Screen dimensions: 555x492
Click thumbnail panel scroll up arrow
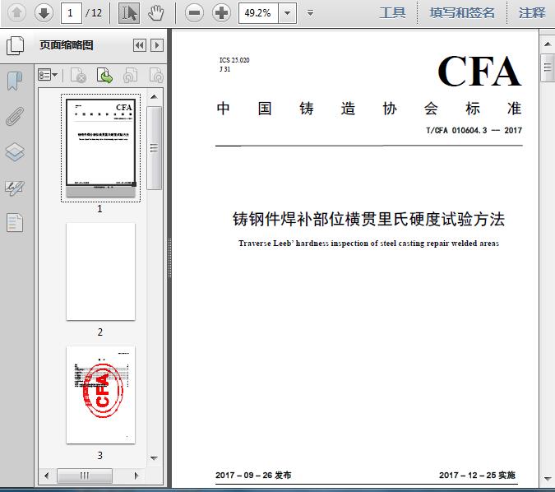click(x=154, y=97)
